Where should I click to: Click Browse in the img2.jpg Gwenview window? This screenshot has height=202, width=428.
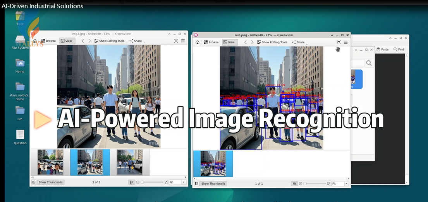(48, 41)
